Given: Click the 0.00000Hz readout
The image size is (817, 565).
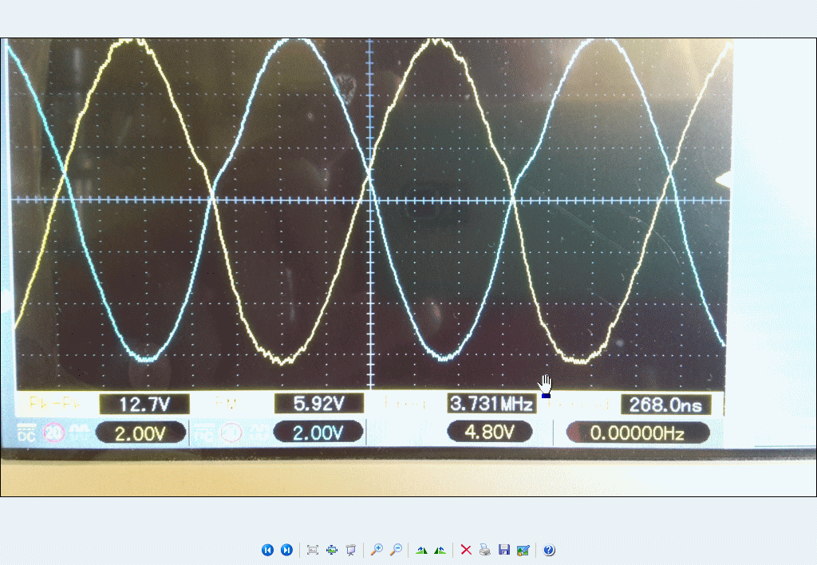Looking at the screenshot, I should coord(637,433).
